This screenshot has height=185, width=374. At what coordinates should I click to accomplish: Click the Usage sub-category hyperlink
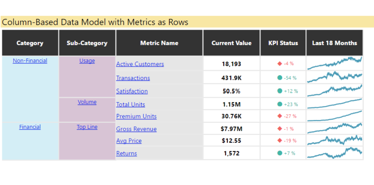(x=87, y=61)
